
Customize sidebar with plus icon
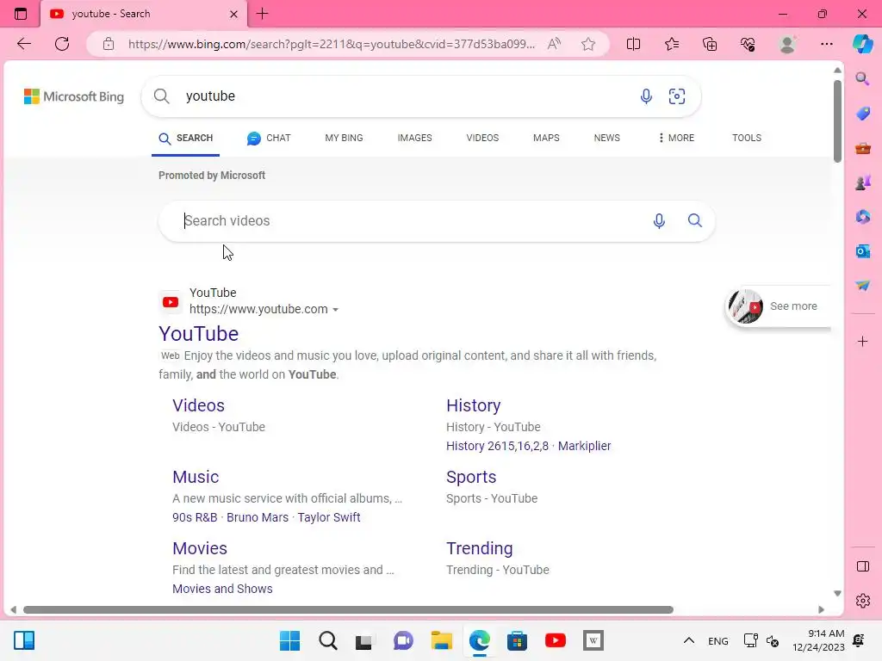(862, 341)
